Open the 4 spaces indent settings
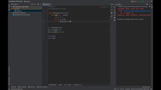 tap(127, 89)
